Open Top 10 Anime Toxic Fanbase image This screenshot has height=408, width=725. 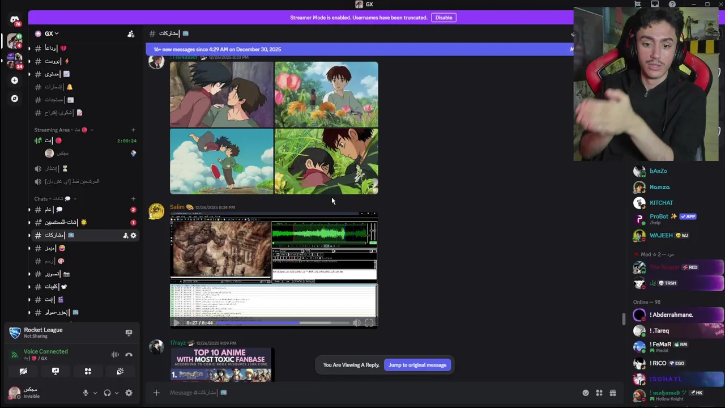[221, 365]
